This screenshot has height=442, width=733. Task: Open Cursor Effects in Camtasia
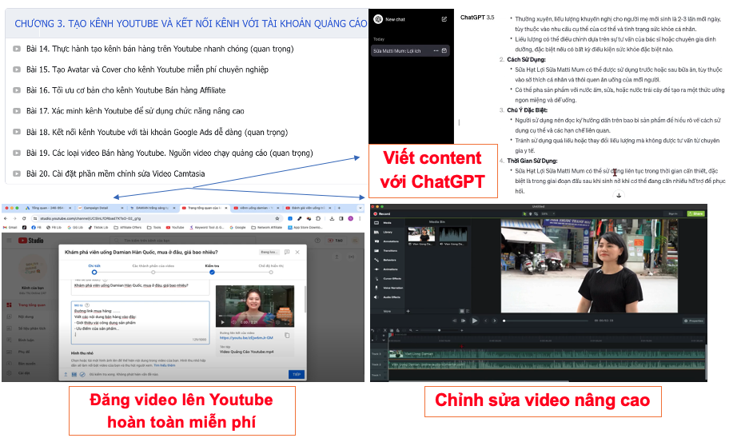pos(385,279)
